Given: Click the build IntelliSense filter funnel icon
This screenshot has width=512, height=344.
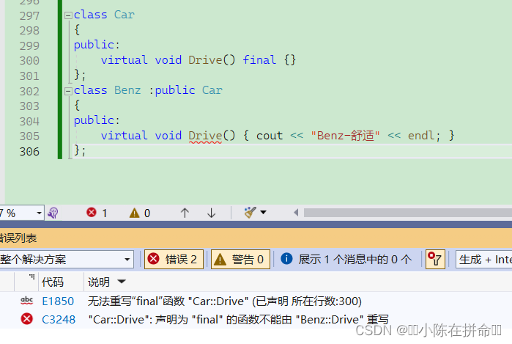Looking at the screenshot, I should [x=435, y=260].
